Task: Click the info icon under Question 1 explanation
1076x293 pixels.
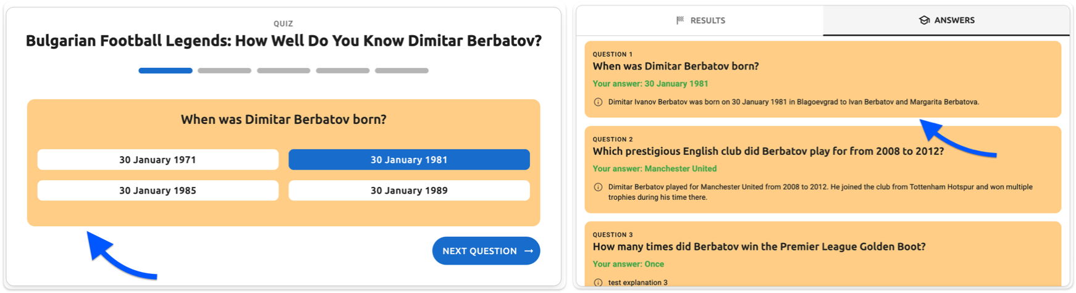Action: (598, 102)
